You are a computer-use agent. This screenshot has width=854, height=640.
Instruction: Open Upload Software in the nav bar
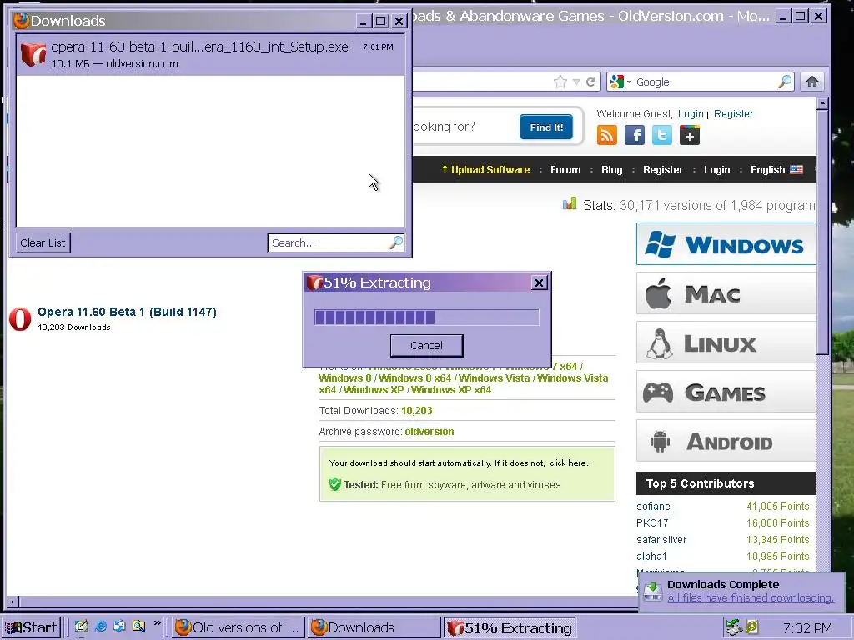(485, 170)
